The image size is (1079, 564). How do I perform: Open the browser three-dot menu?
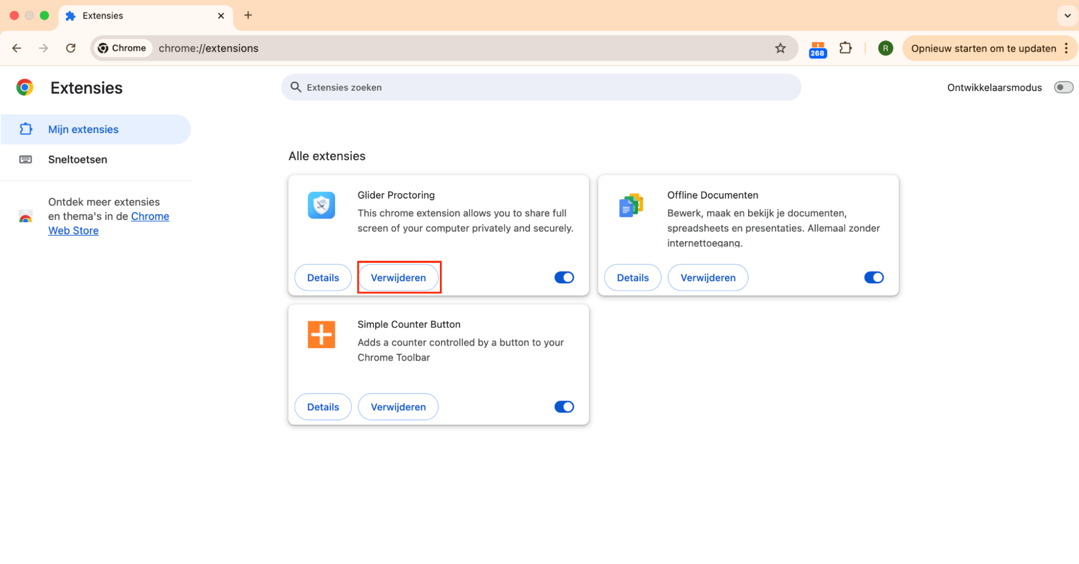[x=1066, y=48]
